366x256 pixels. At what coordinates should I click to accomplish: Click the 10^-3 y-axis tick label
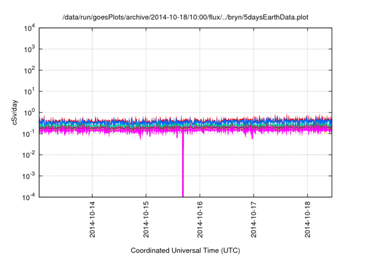coord(29,176)
